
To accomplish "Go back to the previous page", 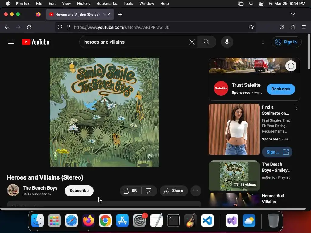I will click(7, 27).
